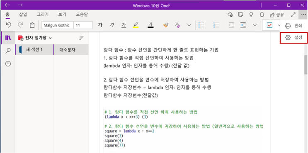Image resolution: width=308 pixels, height=153 pixels.
Task: Open notifications bell
Action: pyautogui.click(x=262, y=15)
